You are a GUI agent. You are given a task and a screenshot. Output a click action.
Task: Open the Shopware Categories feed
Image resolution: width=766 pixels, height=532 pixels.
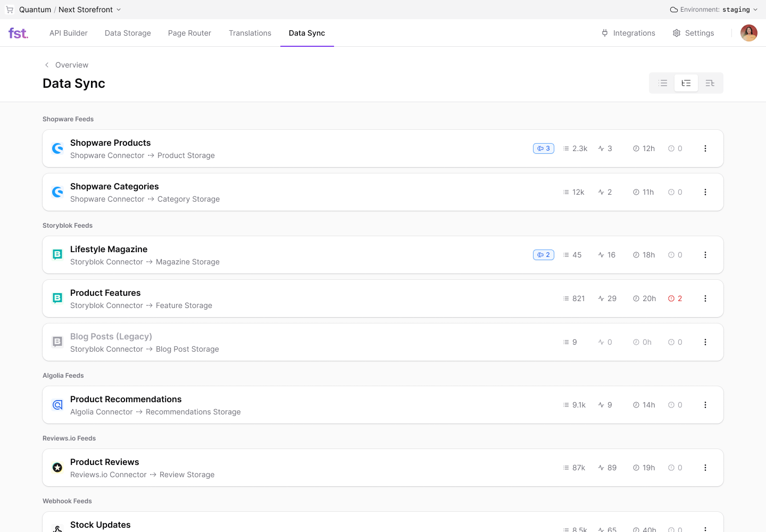[383, 192]
